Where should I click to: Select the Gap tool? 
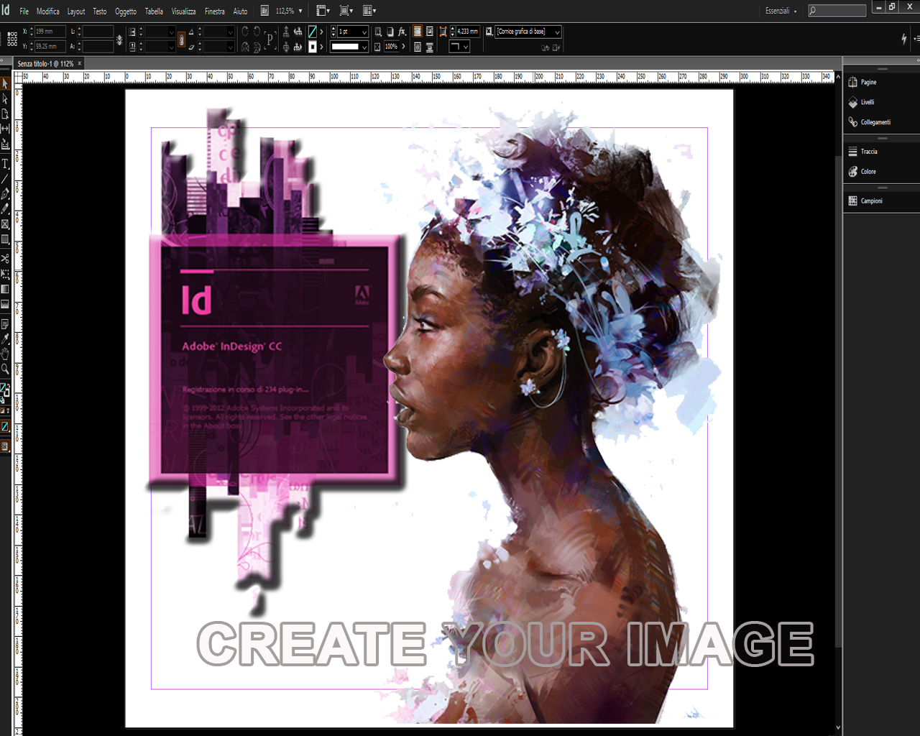(x=5, y=129)
